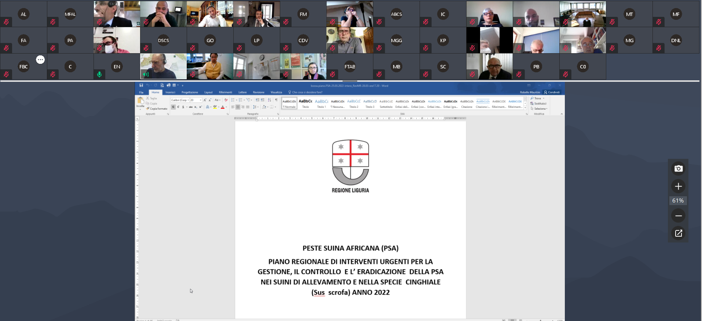Sort text with the A-Z sort icon
The width and height of the screenshot is (702, 321).
click(x=270, y=100)
